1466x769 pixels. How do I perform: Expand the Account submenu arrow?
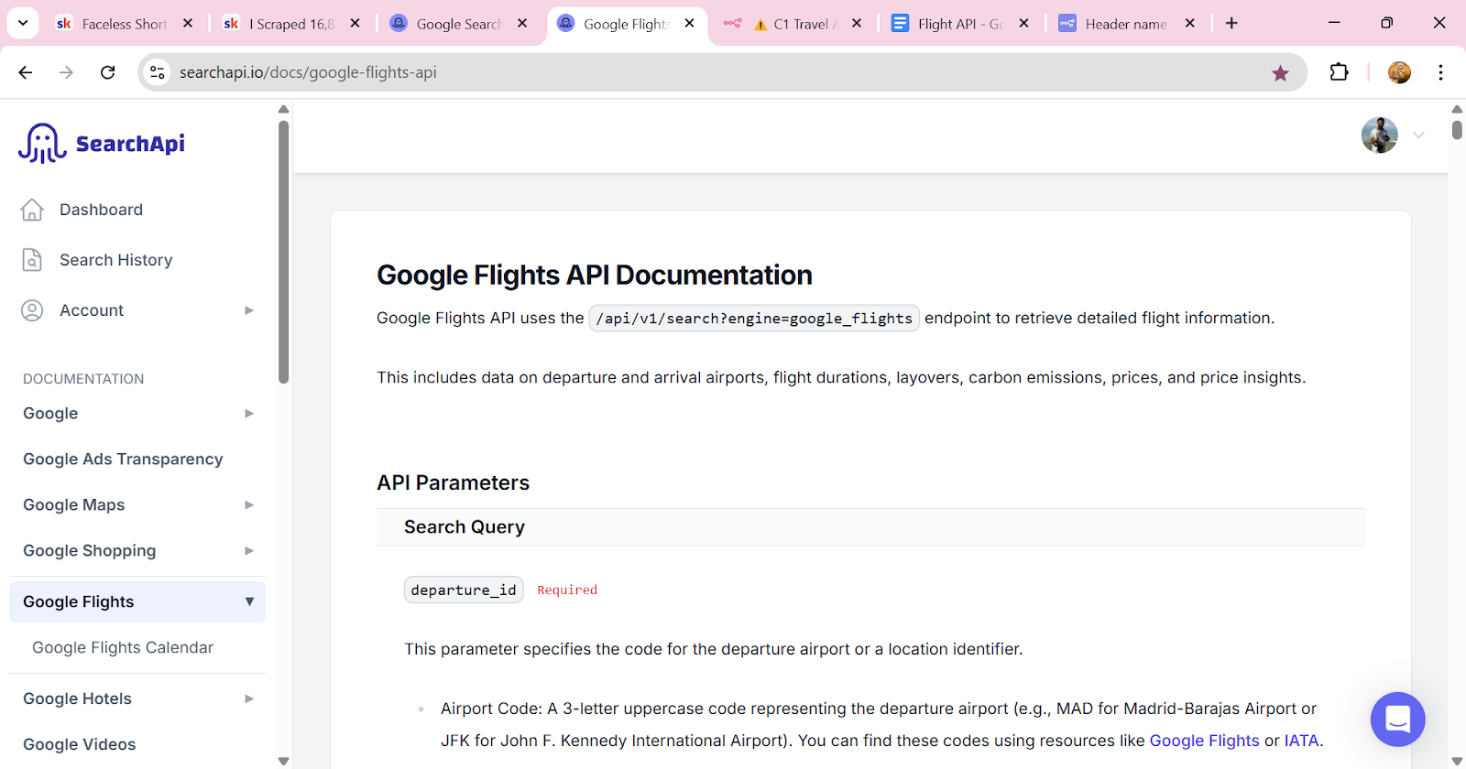pyautogui.click(x=249, y=310)
